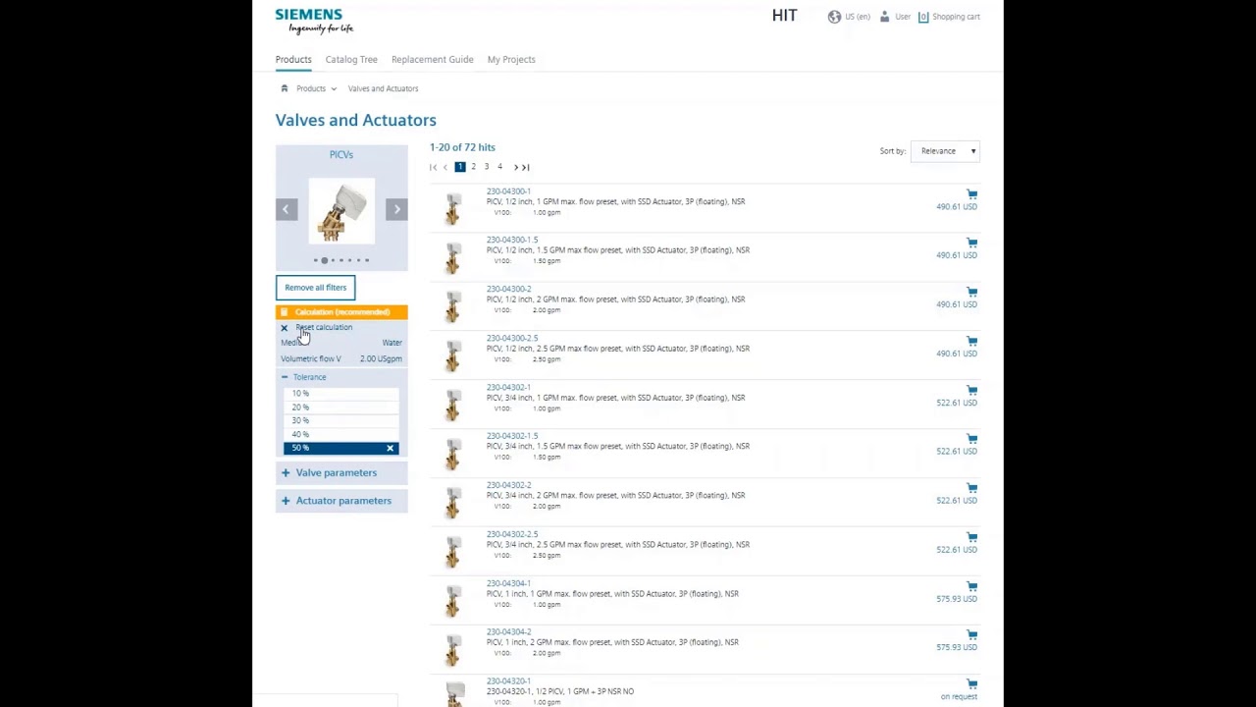1256x707 pixels.
Task: Click Products breadcrumb link
Action: (311, 88)
